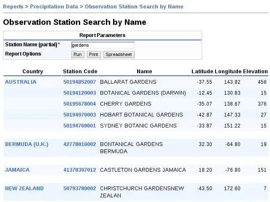Open Reports breadcrumb link

(13, 7)
